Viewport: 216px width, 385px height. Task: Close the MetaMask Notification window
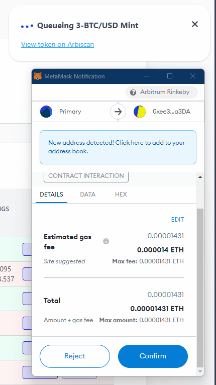tap(193, 76)
